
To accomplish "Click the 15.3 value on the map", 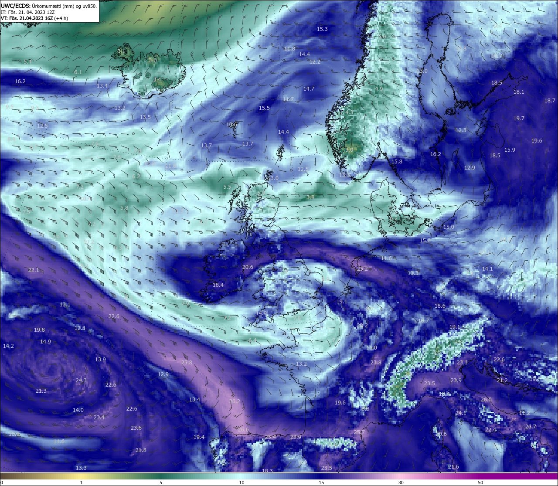I will tap(322, 29).
